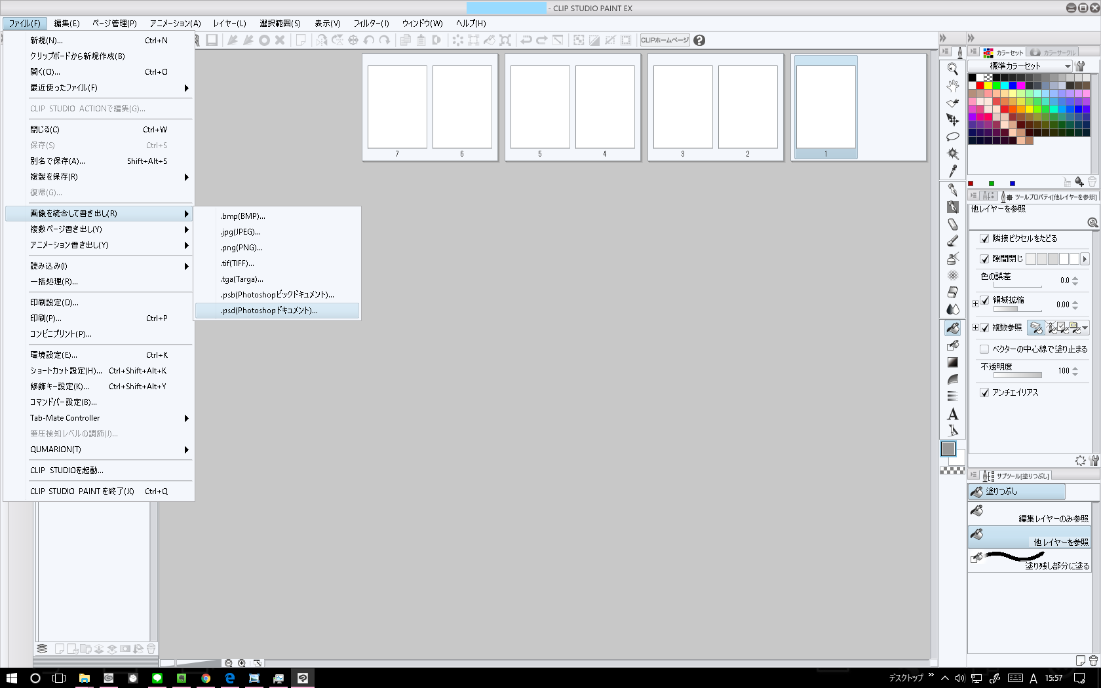
Task: Pick the yellow color swatch
Action: click(x=988, y=86)
